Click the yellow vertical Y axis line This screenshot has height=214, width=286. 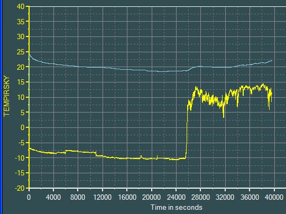click(29, 97)
